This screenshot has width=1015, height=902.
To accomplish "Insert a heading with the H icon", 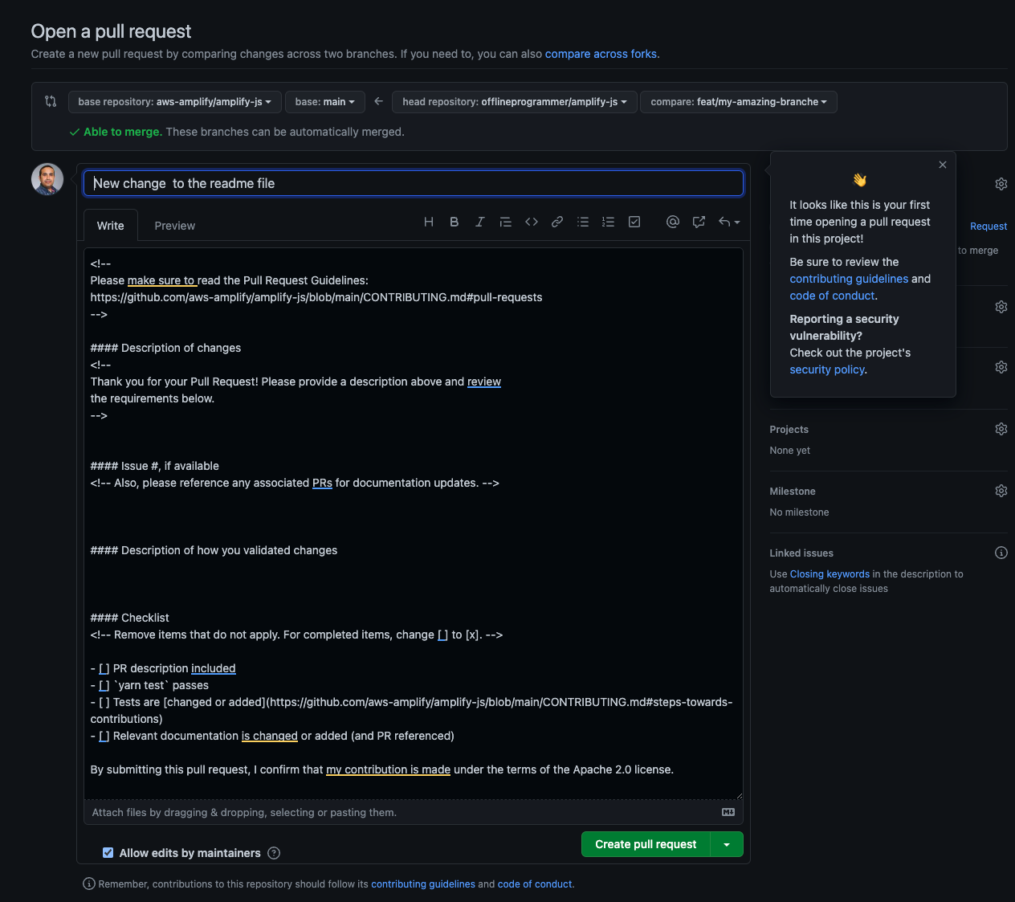I will click(429, 222).
